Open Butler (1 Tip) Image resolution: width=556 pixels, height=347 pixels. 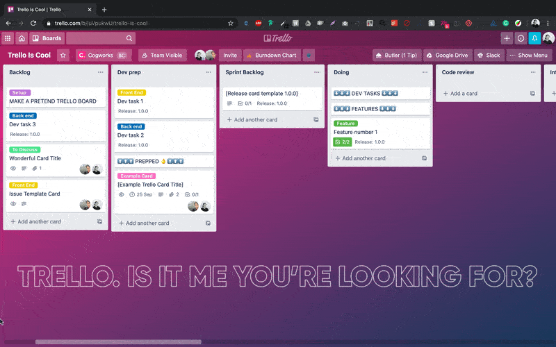coord(397,56)
